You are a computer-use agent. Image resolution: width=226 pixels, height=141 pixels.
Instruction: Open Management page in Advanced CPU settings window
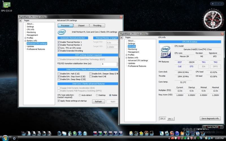point(32,35)
